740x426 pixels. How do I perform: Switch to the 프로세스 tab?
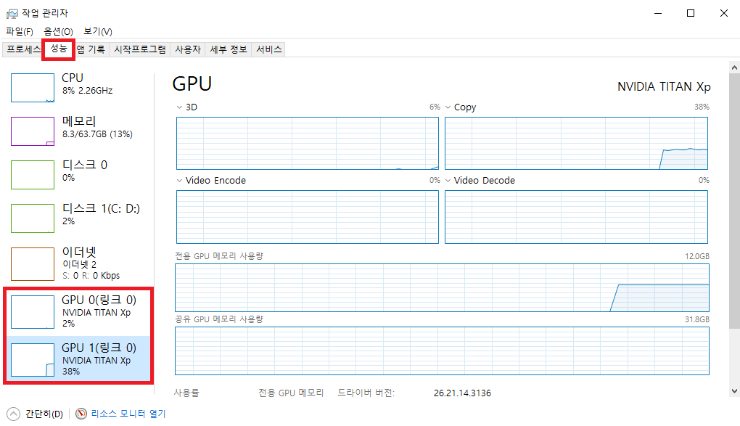pyautogui.click(x=23, y=49)
